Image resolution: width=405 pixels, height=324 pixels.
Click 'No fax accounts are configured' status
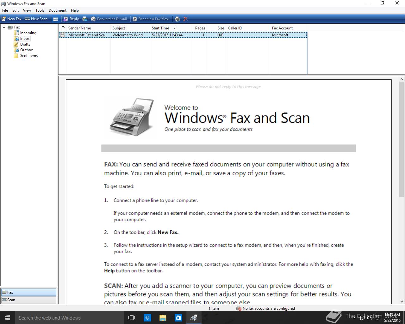click(269, 308)
